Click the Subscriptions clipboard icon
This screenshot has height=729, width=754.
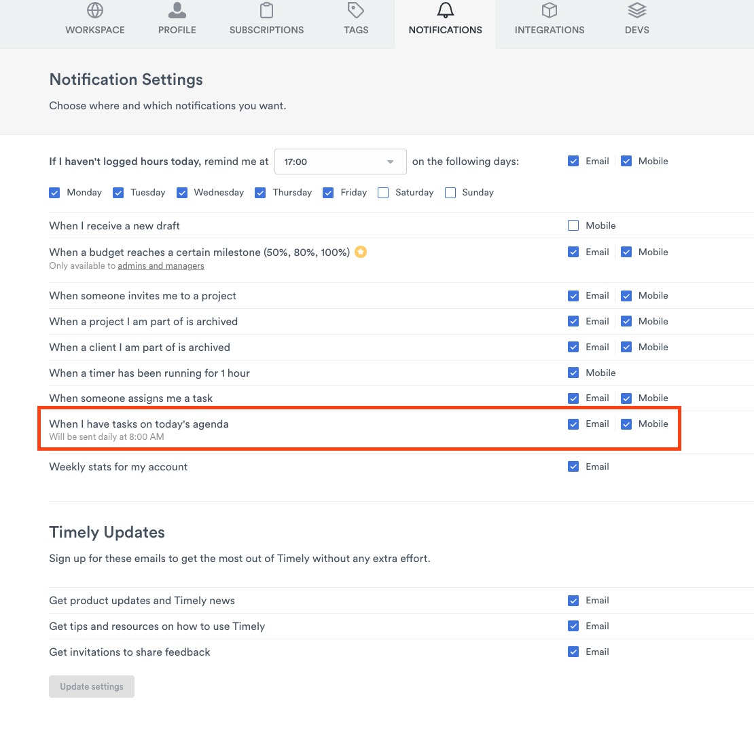click(x=266, y=10)
